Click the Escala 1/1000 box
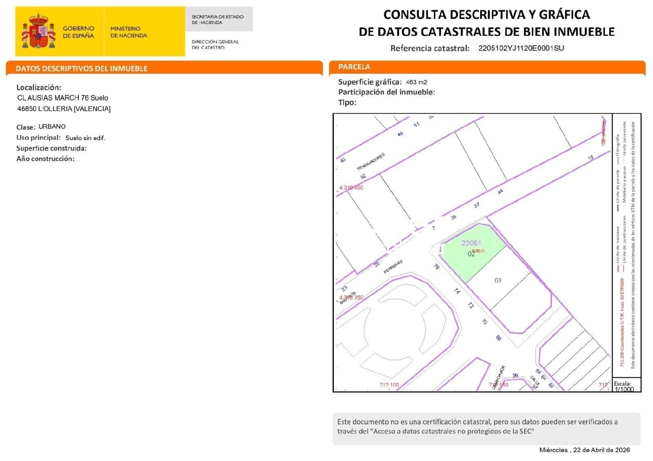This screenshot has height=461, width=653. (625, 386)
